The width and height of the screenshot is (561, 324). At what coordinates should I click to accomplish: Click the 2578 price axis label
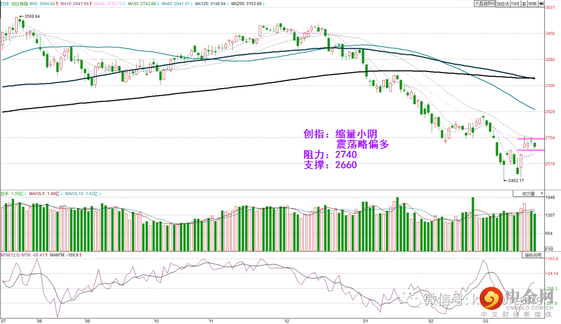550,164
